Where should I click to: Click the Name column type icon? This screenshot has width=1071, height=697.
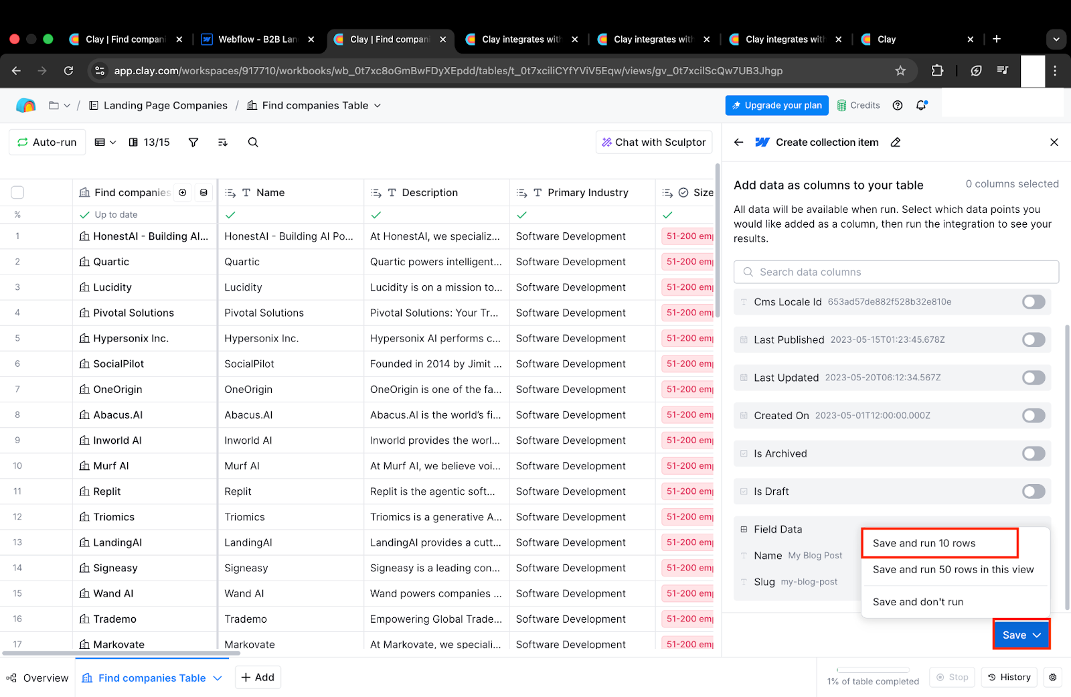click(246, 192)
